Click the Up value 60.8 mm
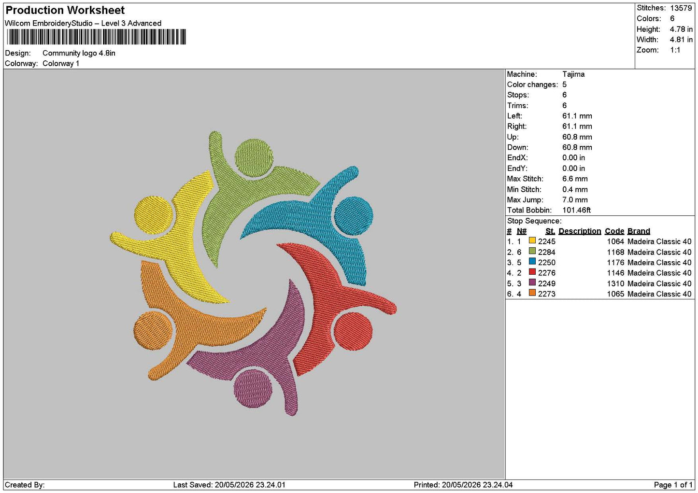 (x=577, y=137)
